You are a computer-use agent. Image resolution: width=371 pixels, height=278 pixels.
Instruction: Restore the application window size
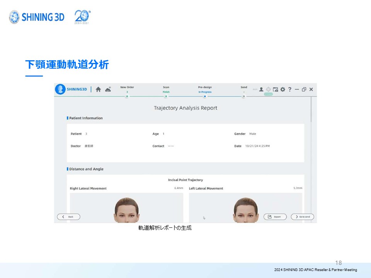pos(304,89)
